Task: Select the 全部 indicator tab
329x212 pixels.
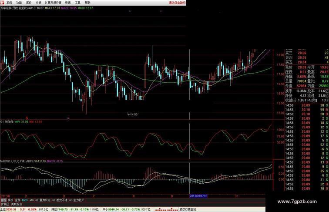Action: coord(17,200)
